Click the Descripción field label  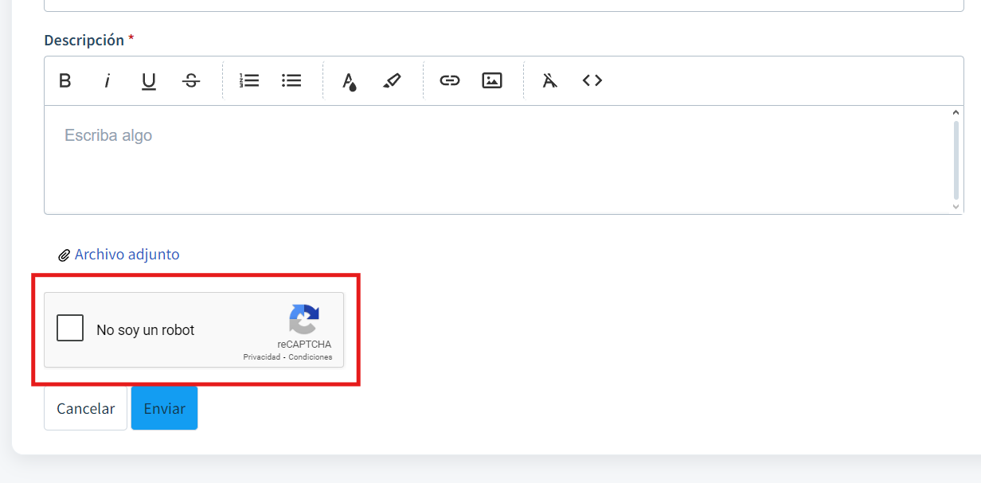click(84, 40)
